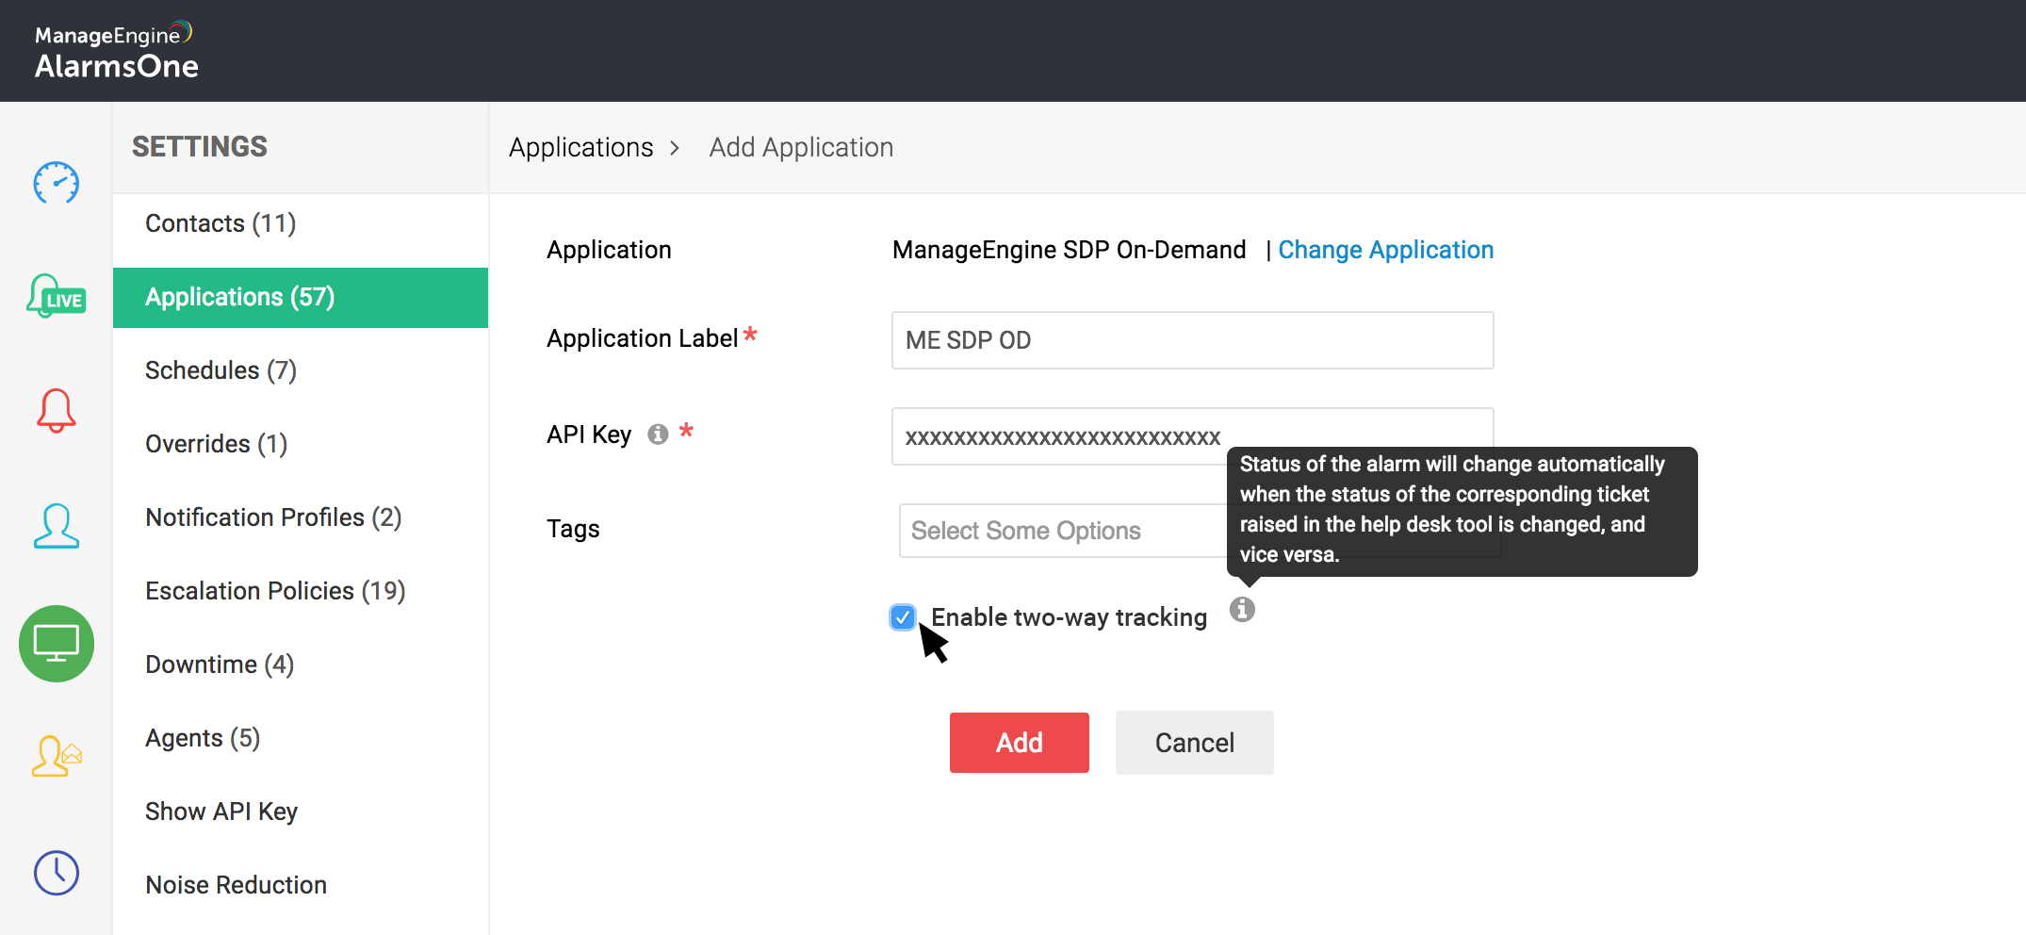Open the yellow user mail icon
This screenshot has width=2026, height=935.
point(57,756)
